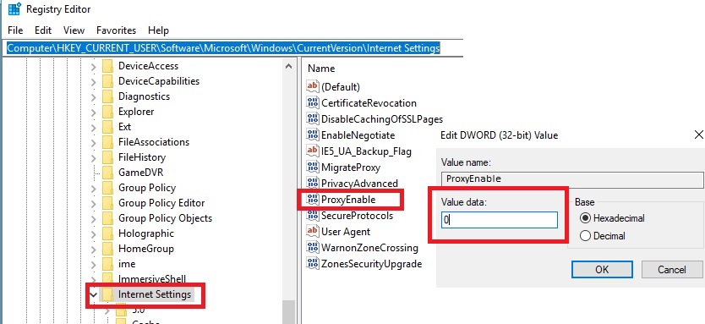Expand the Diagnostics key
Image resolution: width=705 pixels, height=324 pixels.
pos(93,97)
